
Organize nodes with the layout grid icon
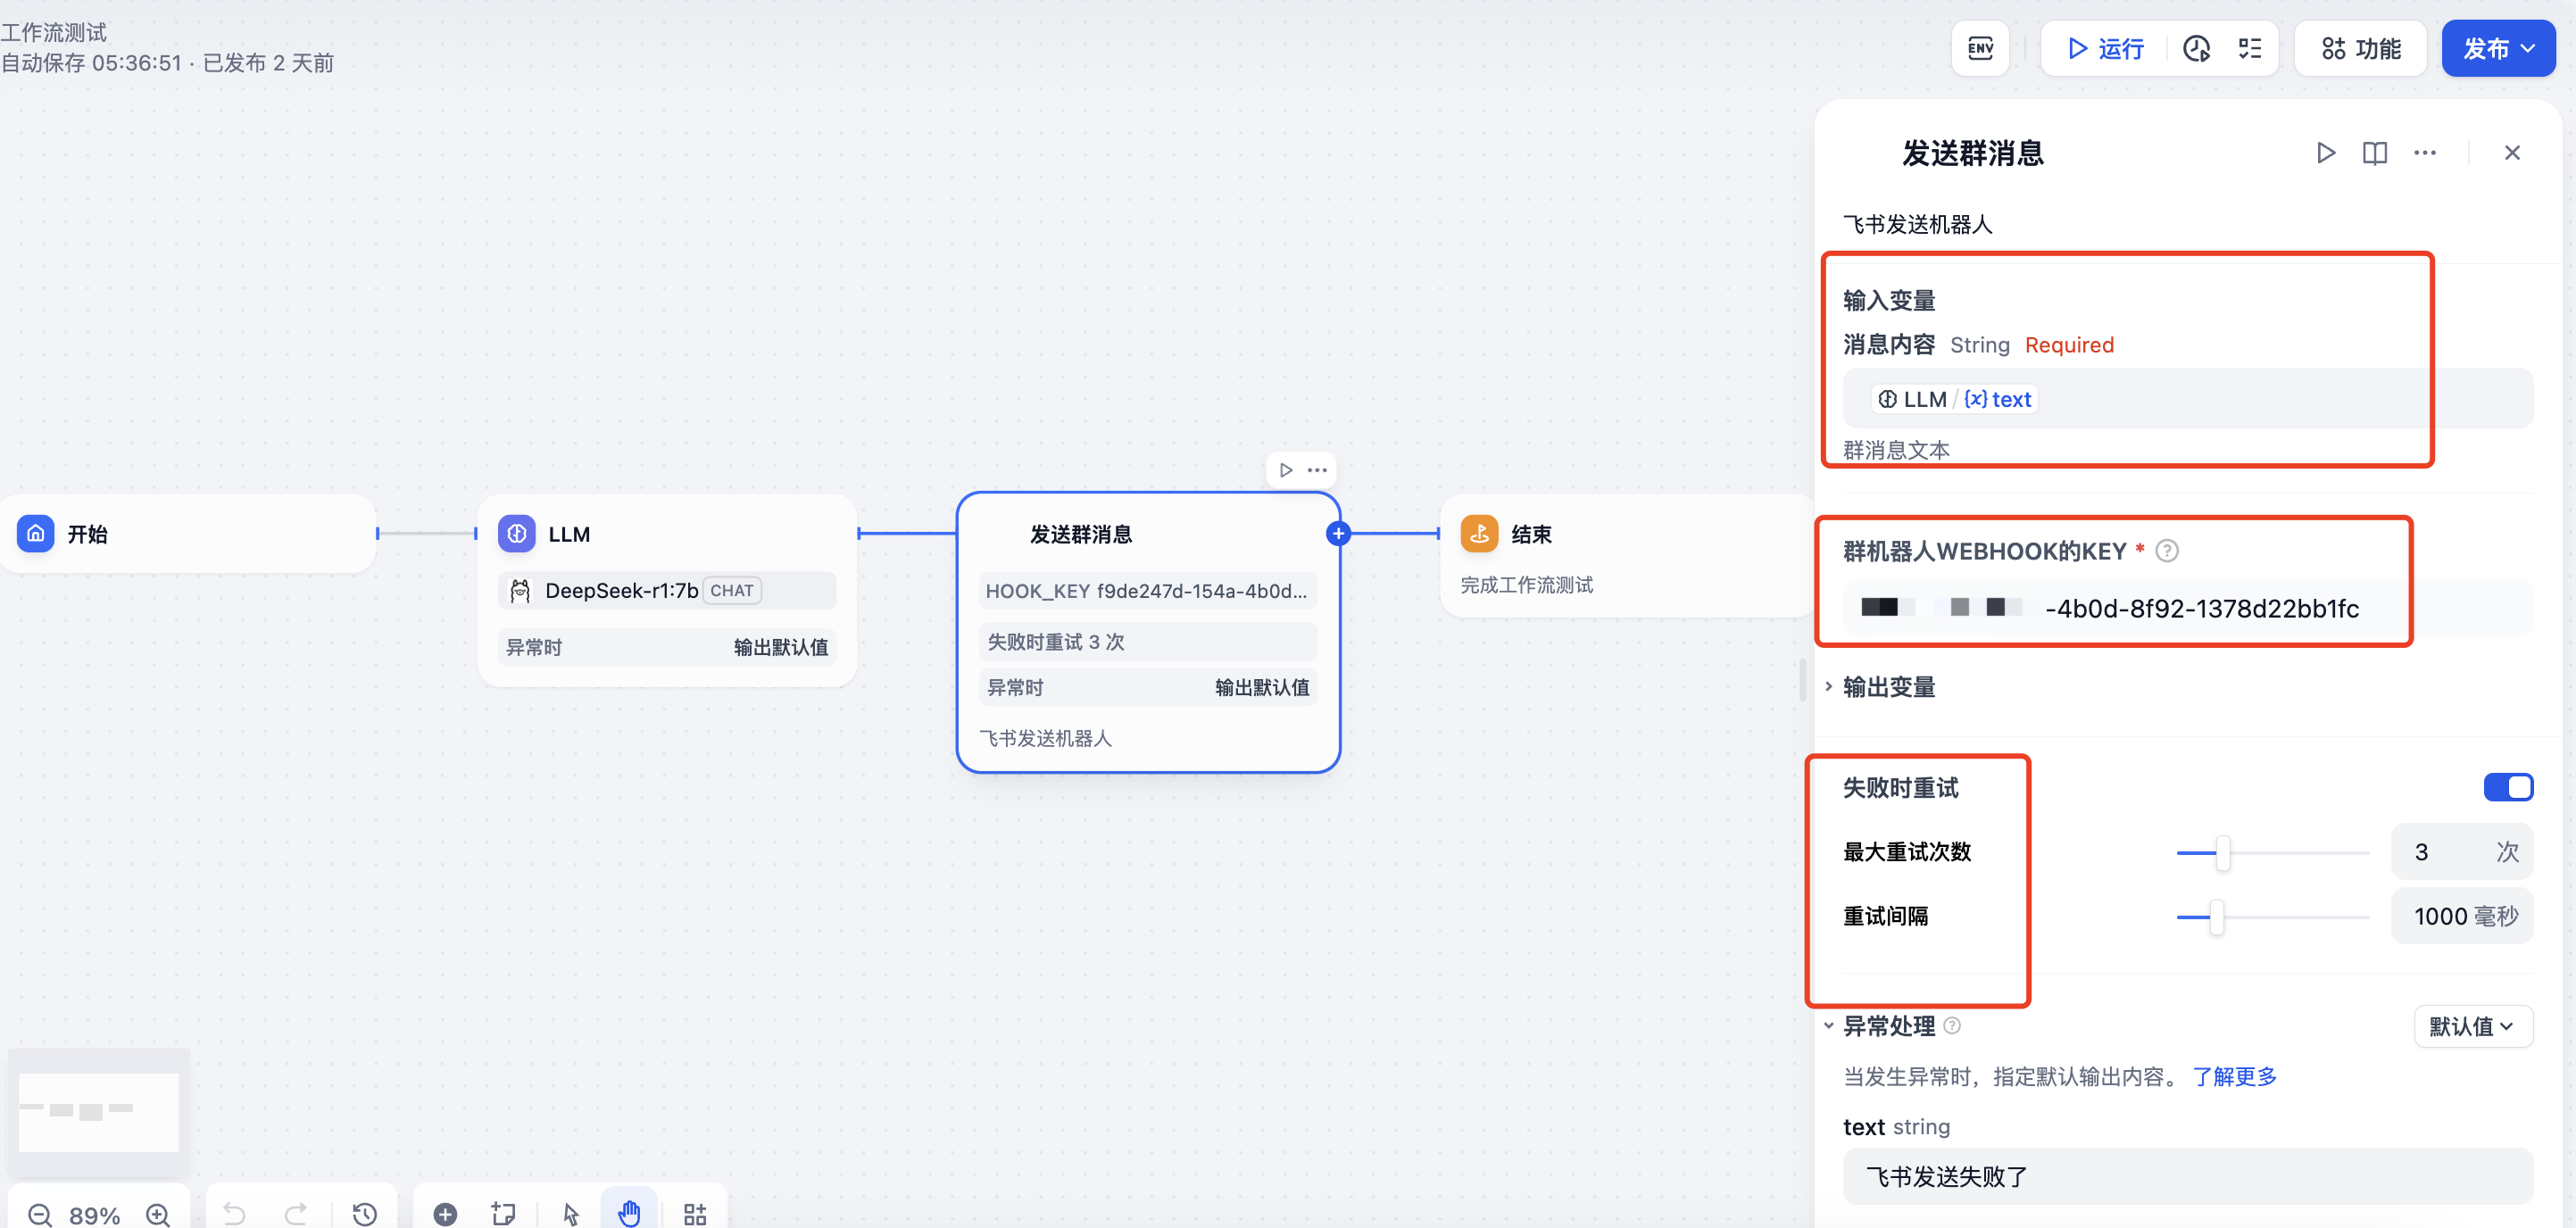(695, 1214)
